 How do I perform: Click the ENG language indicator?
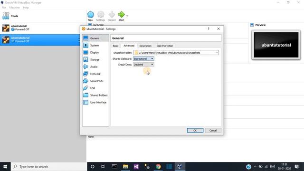[272, 167]
